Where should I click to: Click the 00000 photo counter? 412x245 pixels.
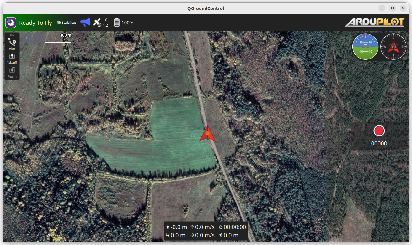(x=379, y=144)
